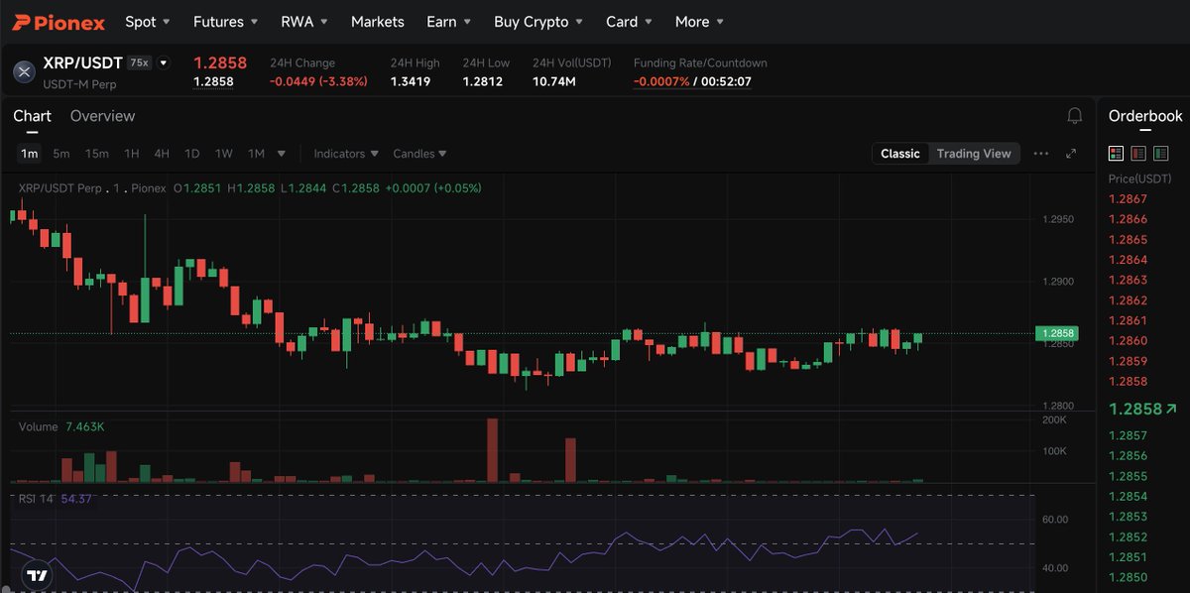
Task: Switch to the Chart tab
Action: (32, 116)
